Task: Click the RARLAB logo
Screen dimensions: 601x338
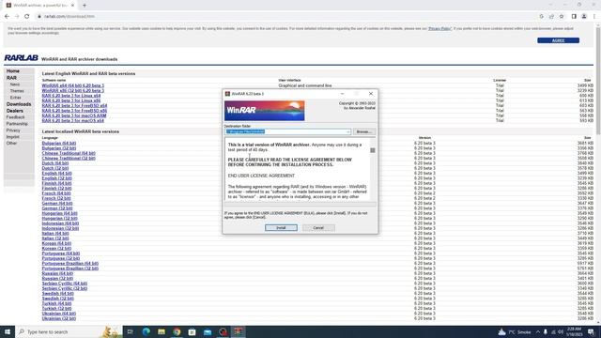Action: [21, 58]
